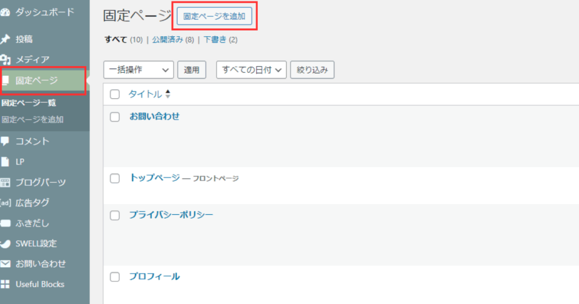This screenshot has height=304, width=579.
Task: Open the トップページ page link
Action: click(x=154, y=178)
